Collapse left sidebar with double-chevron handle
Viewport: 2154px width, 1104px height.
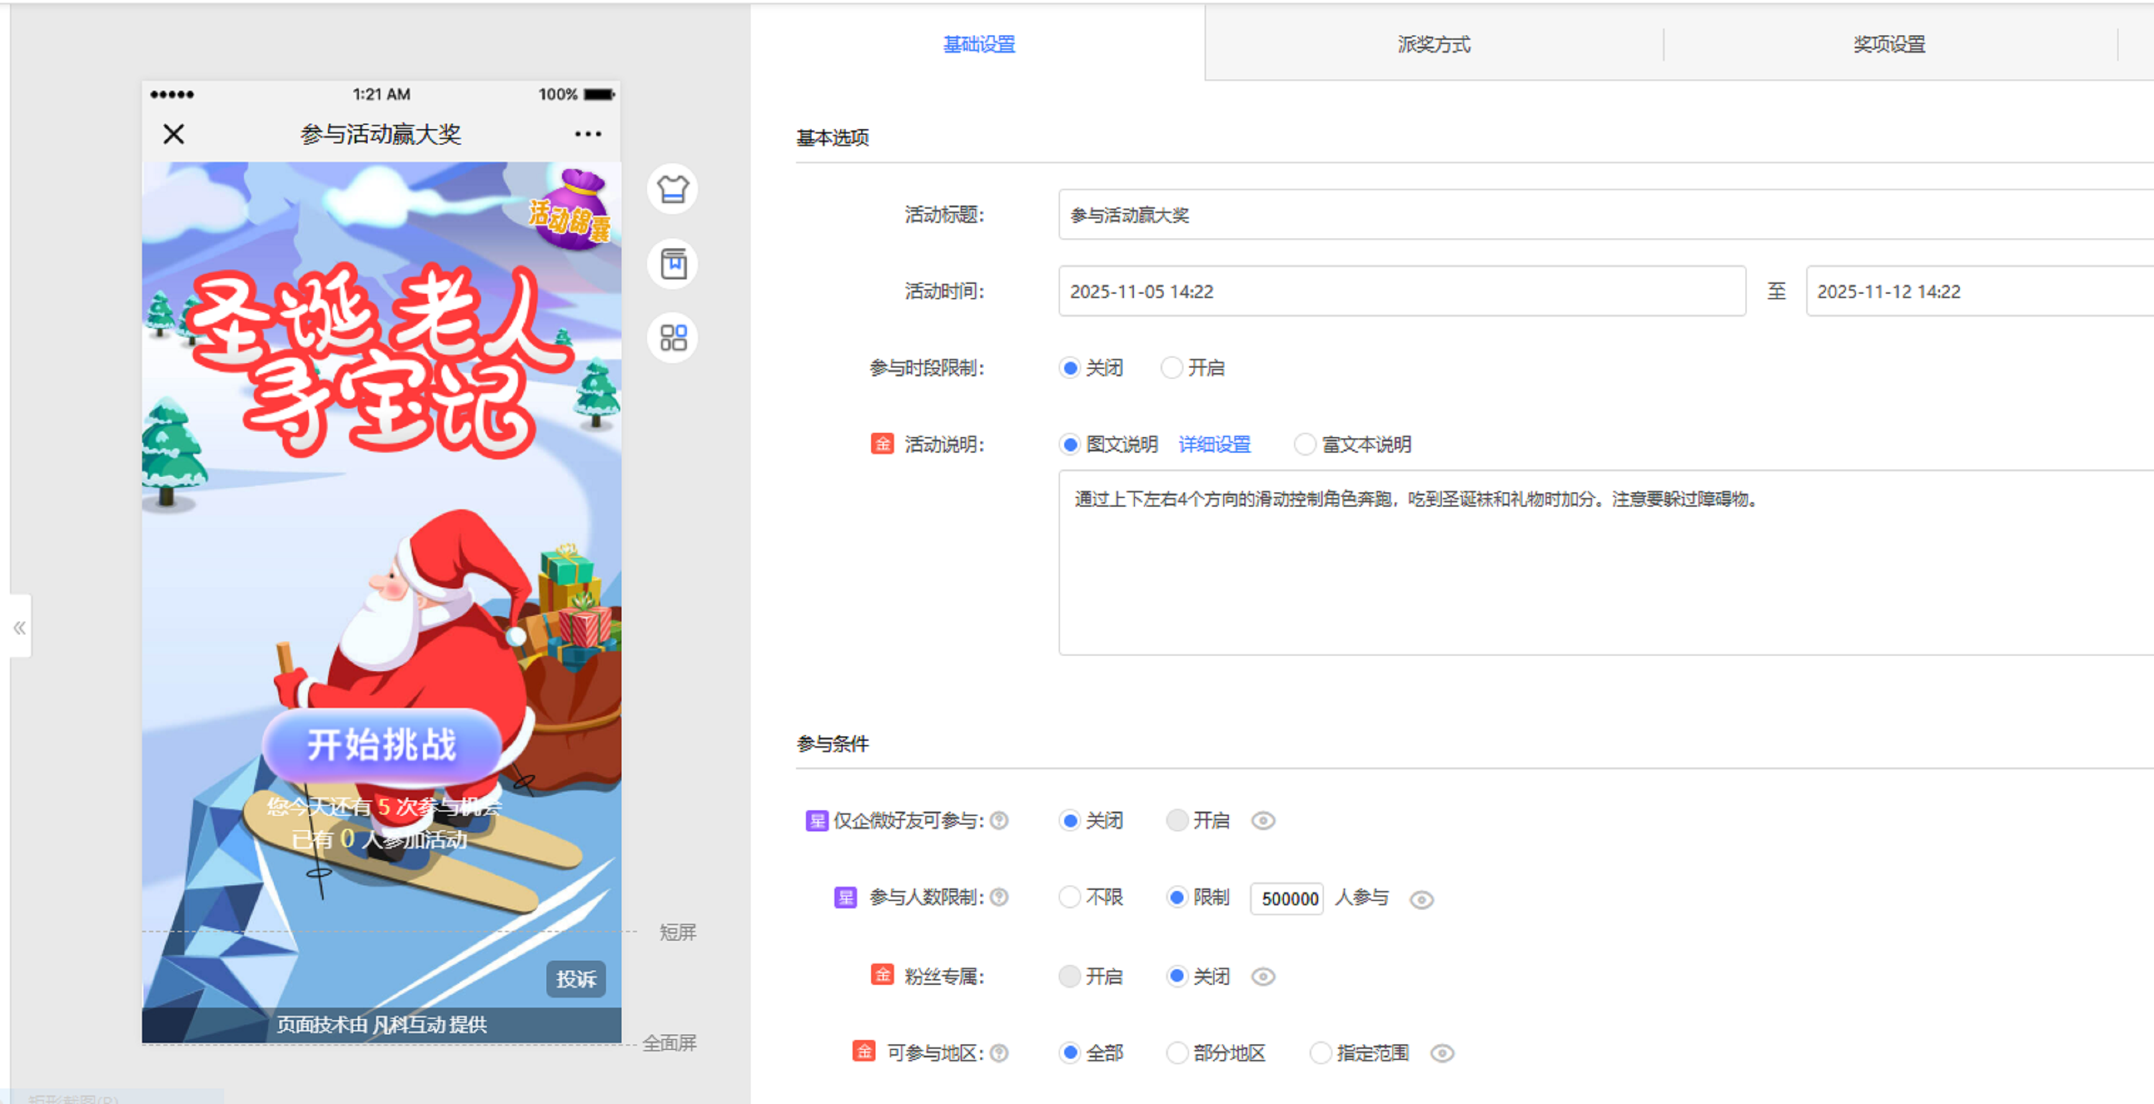tap(19, 627)
